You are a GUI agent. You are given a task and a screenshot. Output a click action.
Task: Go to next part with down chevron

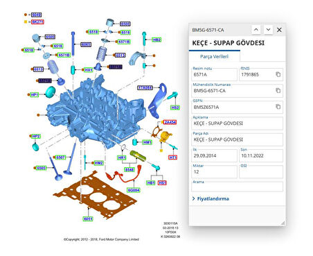pos(268,30)
